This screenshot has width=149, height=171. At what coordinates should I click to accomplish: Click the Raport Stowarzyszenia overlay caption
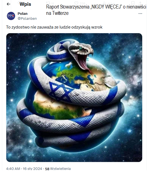coord(97,10)
